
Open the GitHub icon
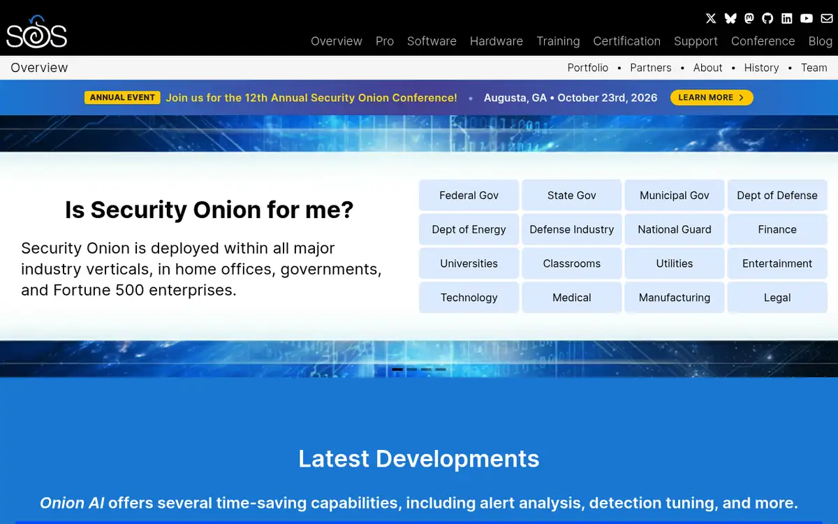pos(768,19)
